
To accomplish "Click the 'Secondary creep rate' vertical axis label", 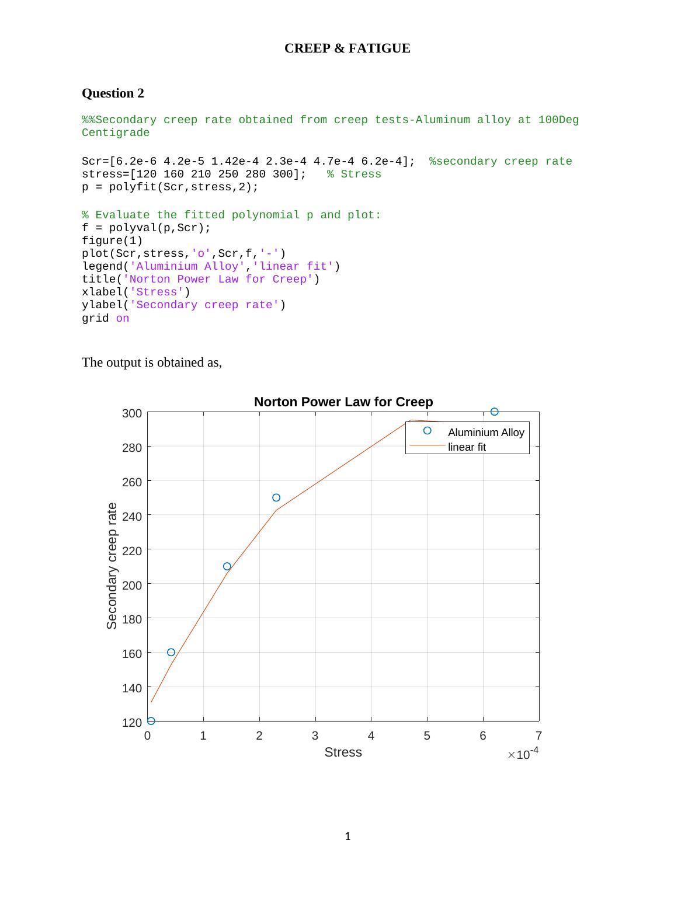I will (112, 566).
